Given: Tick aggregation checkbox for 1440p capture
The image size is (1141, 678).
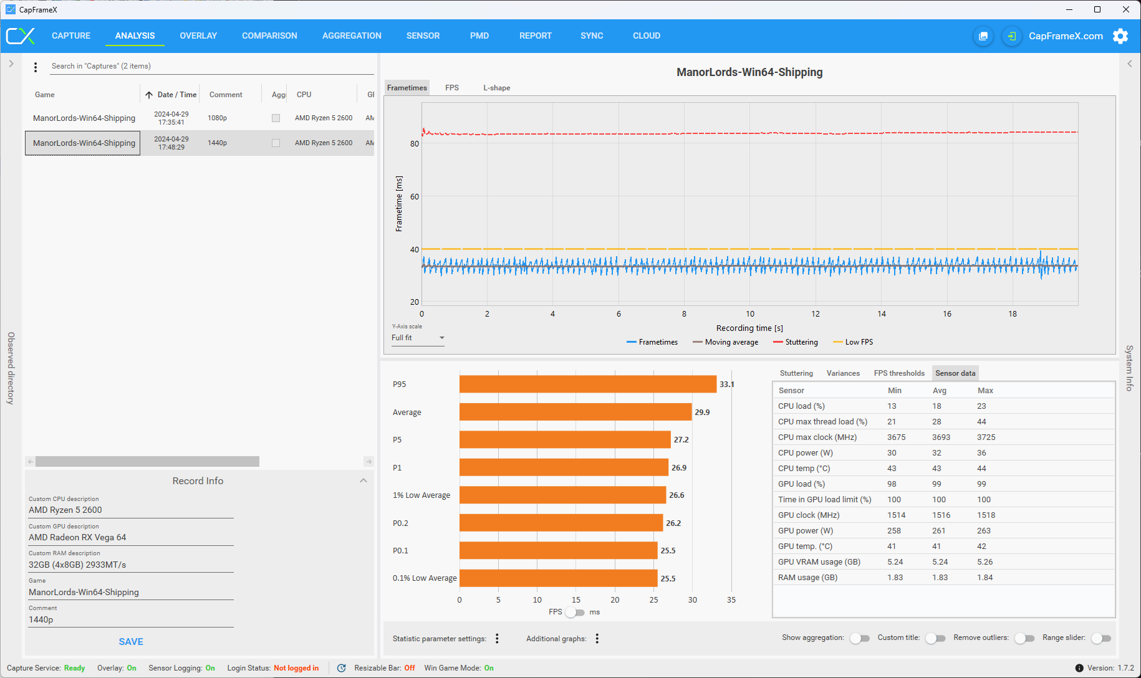Looking at the screenshot, I should [276, 143].
